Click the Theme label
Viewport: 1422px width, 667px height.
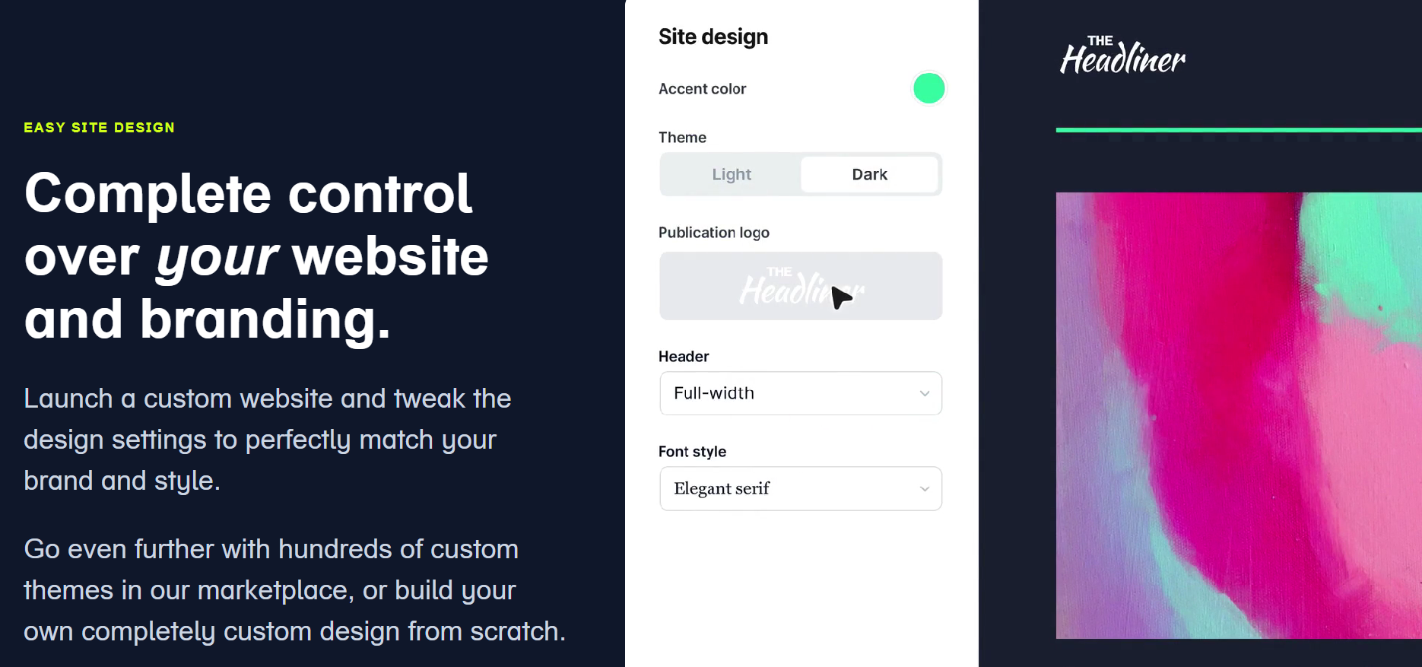pos(682,138)
